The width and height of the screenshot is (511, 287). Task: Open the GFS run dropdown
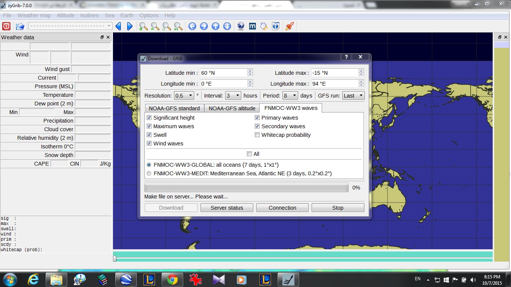point(353,96)
